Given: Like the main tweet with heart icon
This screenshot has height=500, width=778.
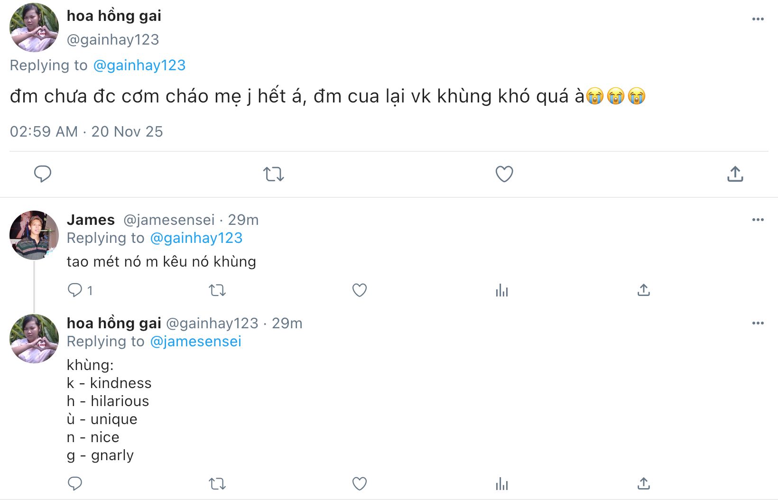Looking at the screenshot, I should pyautogui.click(x=504, y=174).
